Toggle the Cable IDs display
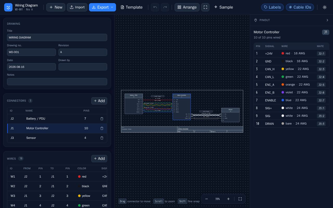This screenshot has width=333, height=208. (300, 7)
